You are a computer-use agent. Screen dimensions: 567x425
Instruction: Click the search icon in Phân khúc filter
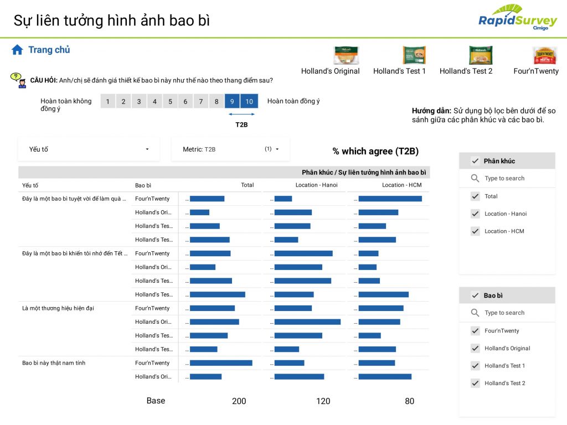click(475, 178)
